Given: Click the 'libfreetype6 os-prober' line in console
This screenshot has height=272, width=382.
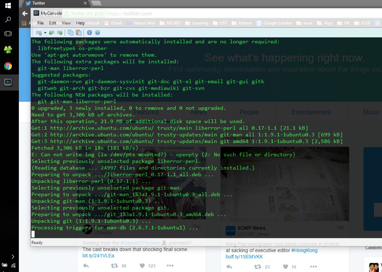Looking at the screenshot, I should [72, 48].
